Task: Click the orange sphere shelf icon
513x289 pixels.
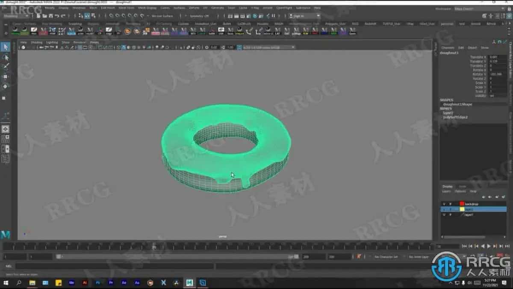Action: [127, 31]
